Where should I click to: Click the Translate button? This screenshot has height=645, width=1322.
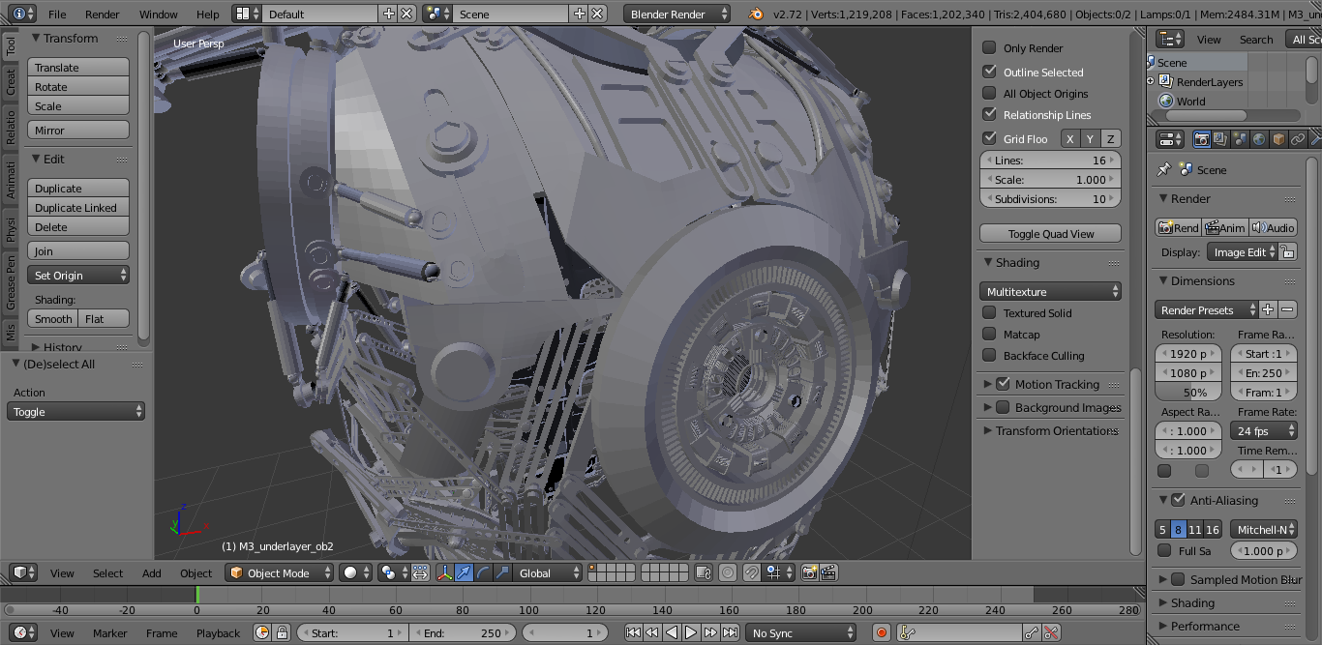78,67
